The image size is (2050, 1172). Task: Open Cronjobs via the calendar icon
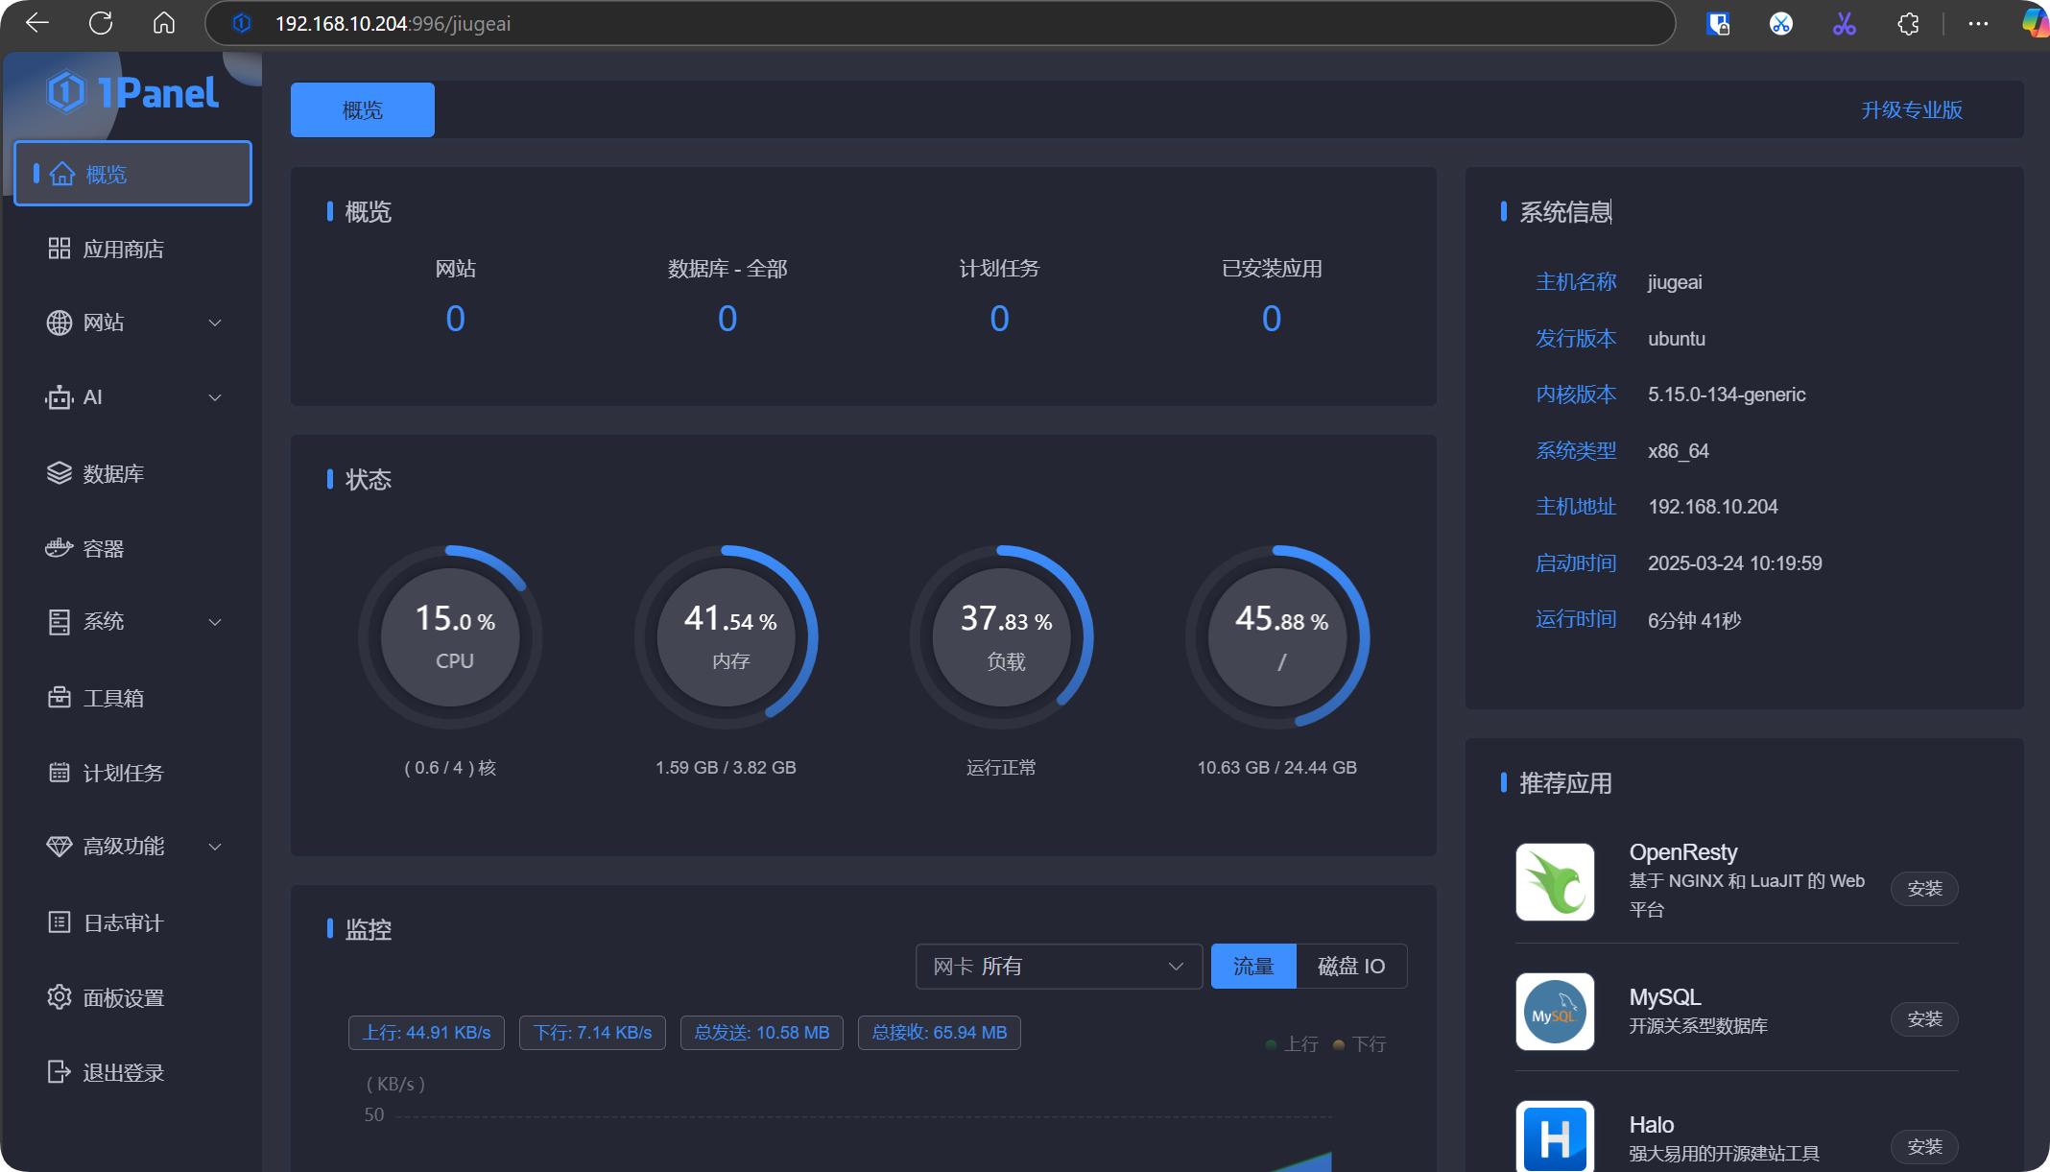coord(60,773)
